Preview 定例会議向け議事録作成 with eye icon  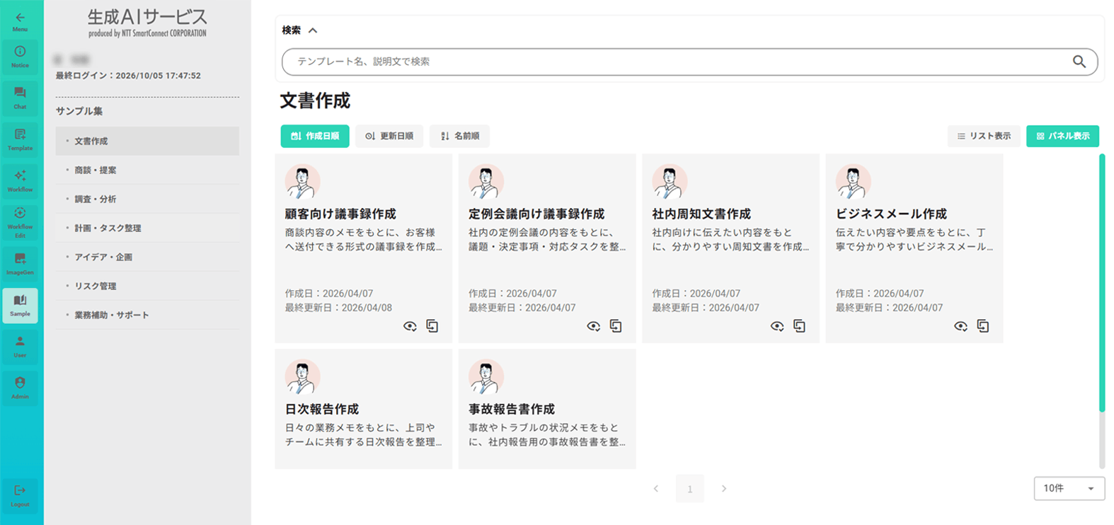593,326
